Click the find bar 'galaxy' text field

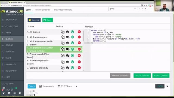coord(121,9)
